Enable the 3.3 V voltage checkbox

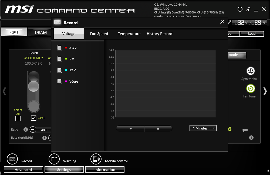click(59, 48)
